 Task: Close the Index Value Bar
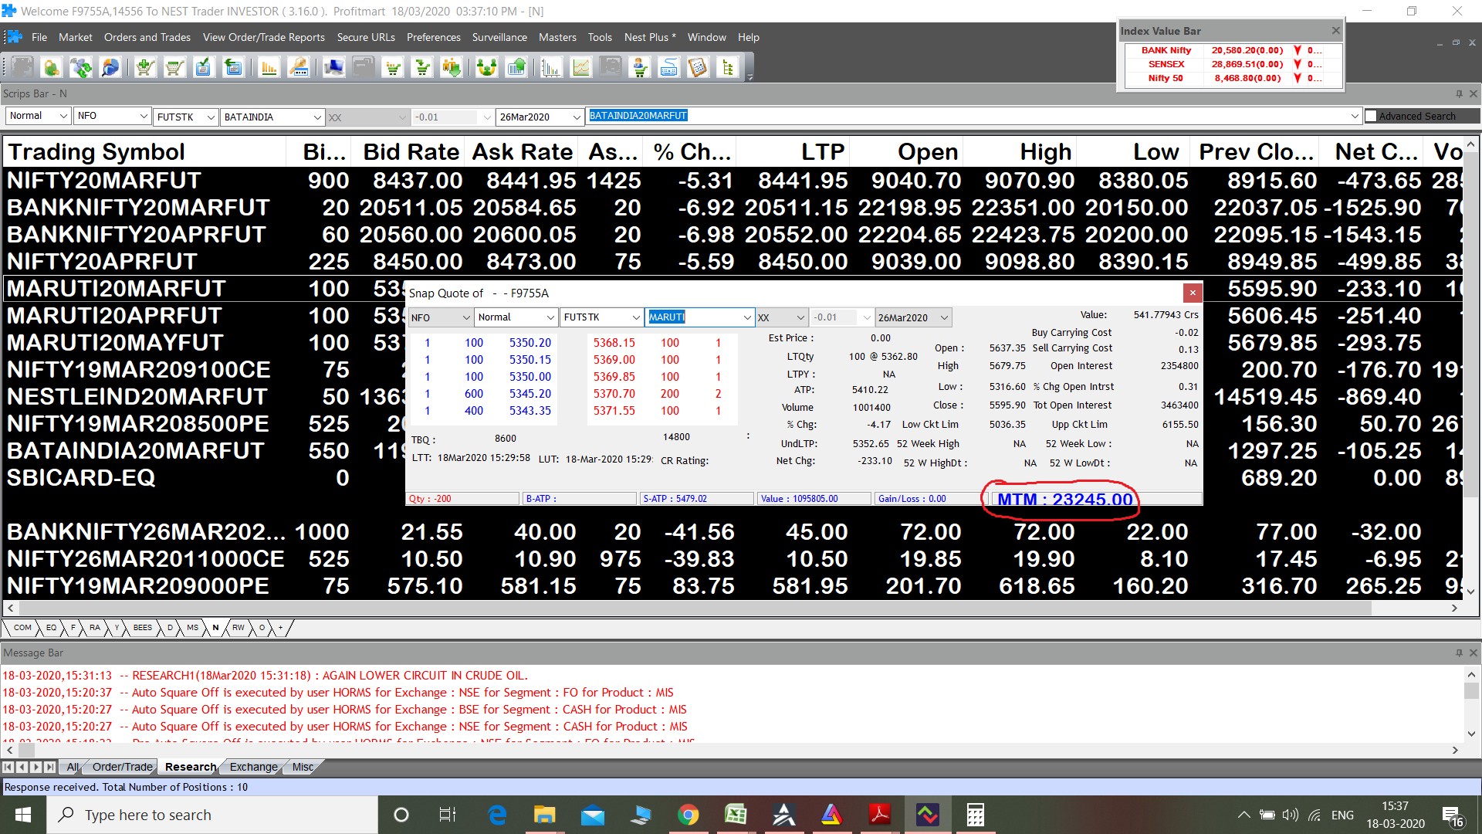click(x=1335, y=30)
